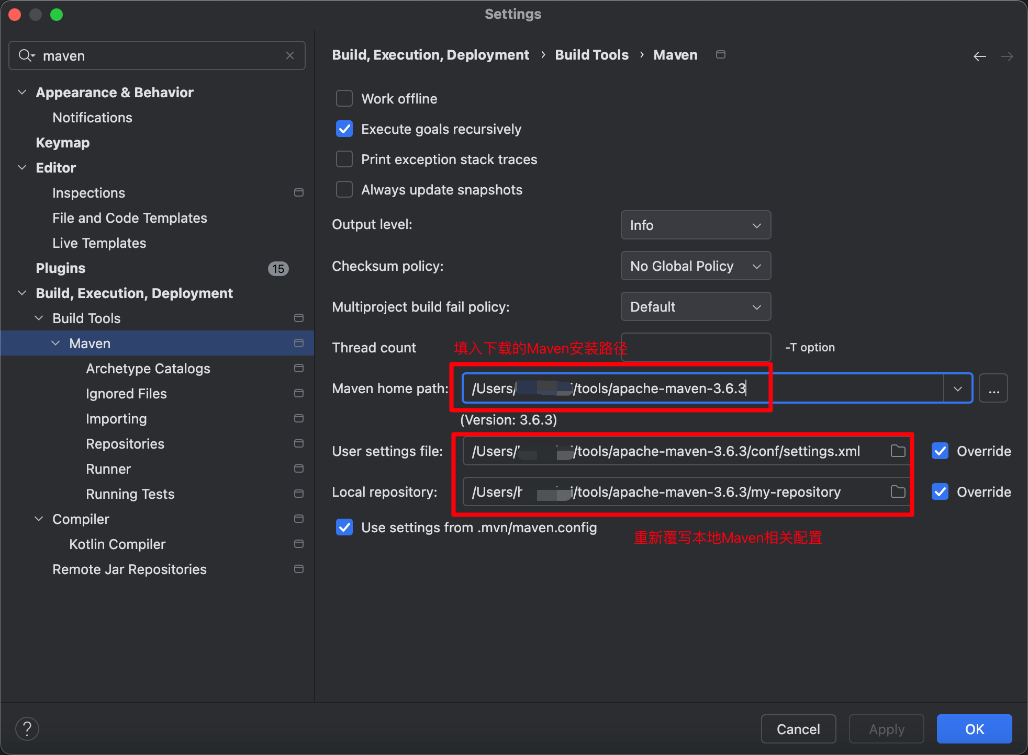1028x755 pixels.
Task: Collapse the Build Tools tree node
Action: coord(39,318)
